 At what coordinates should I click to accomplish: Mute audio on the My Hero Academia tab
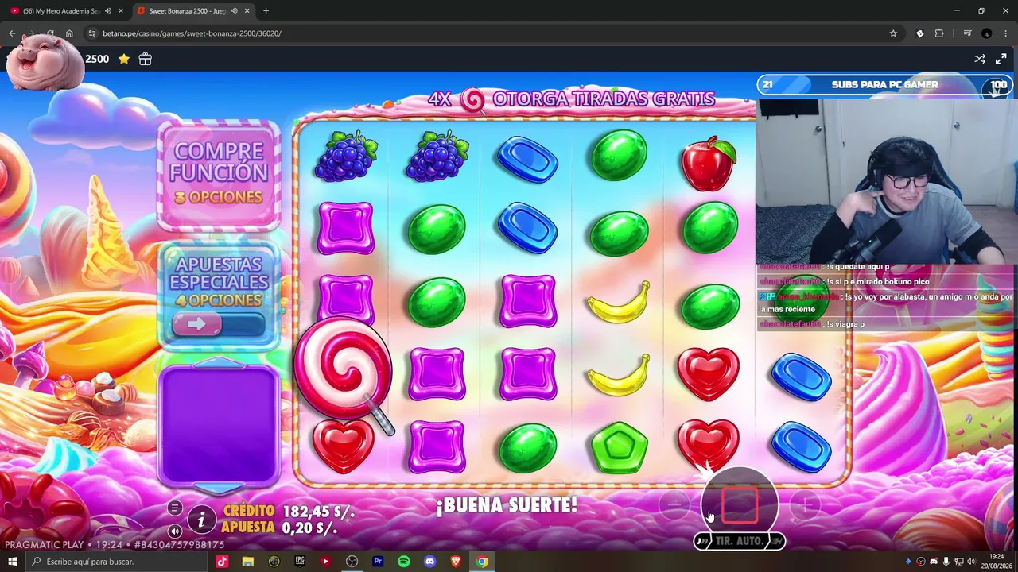(108, 11)
